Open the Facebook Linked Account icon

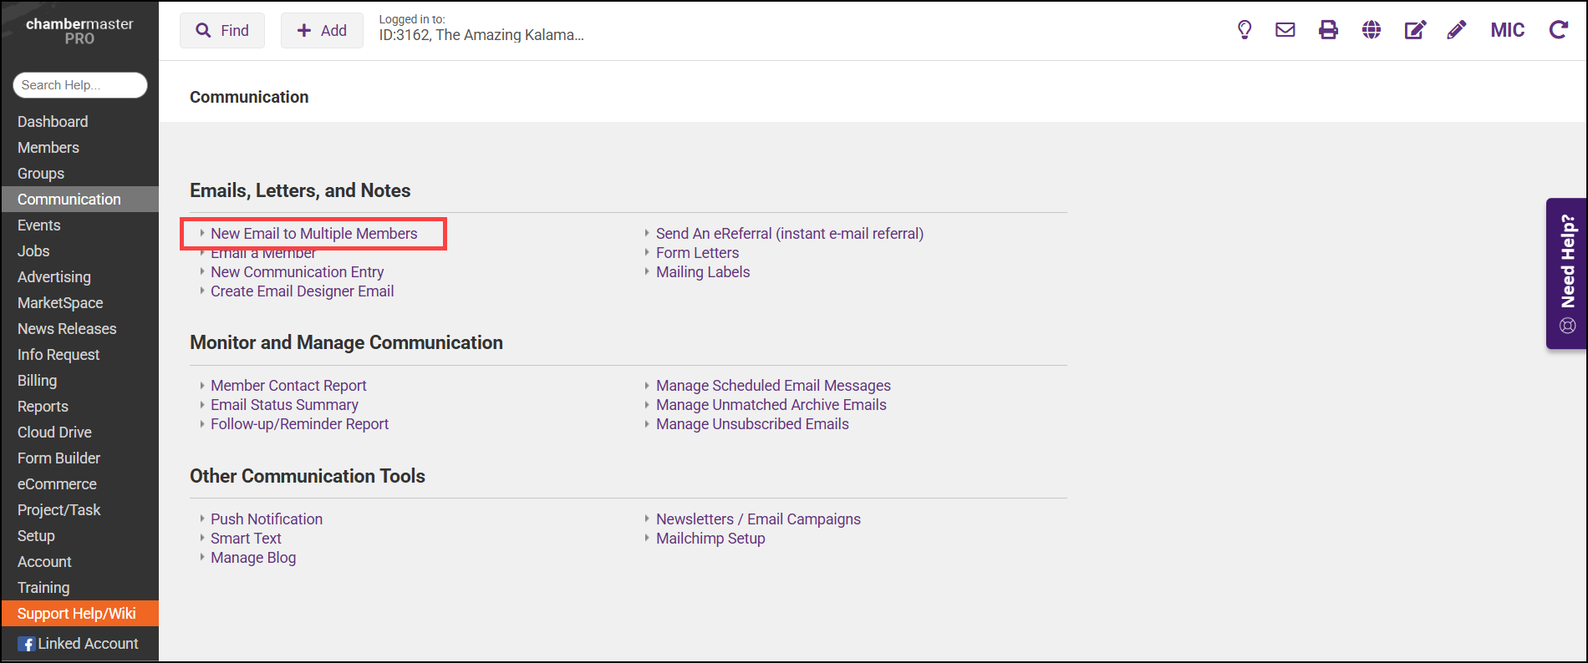pyautogui.click(x=27, y=644)
